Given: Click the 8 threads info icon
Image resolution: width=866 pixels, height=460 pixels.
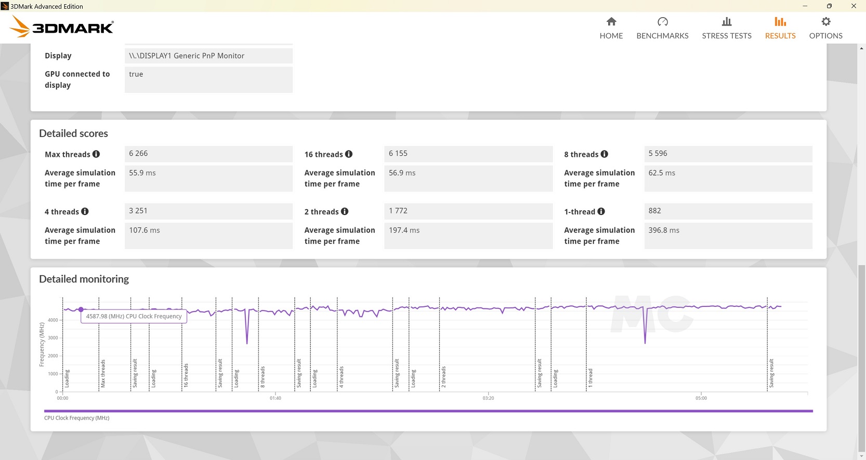Looking at the screenshot, I should (604, 154).
